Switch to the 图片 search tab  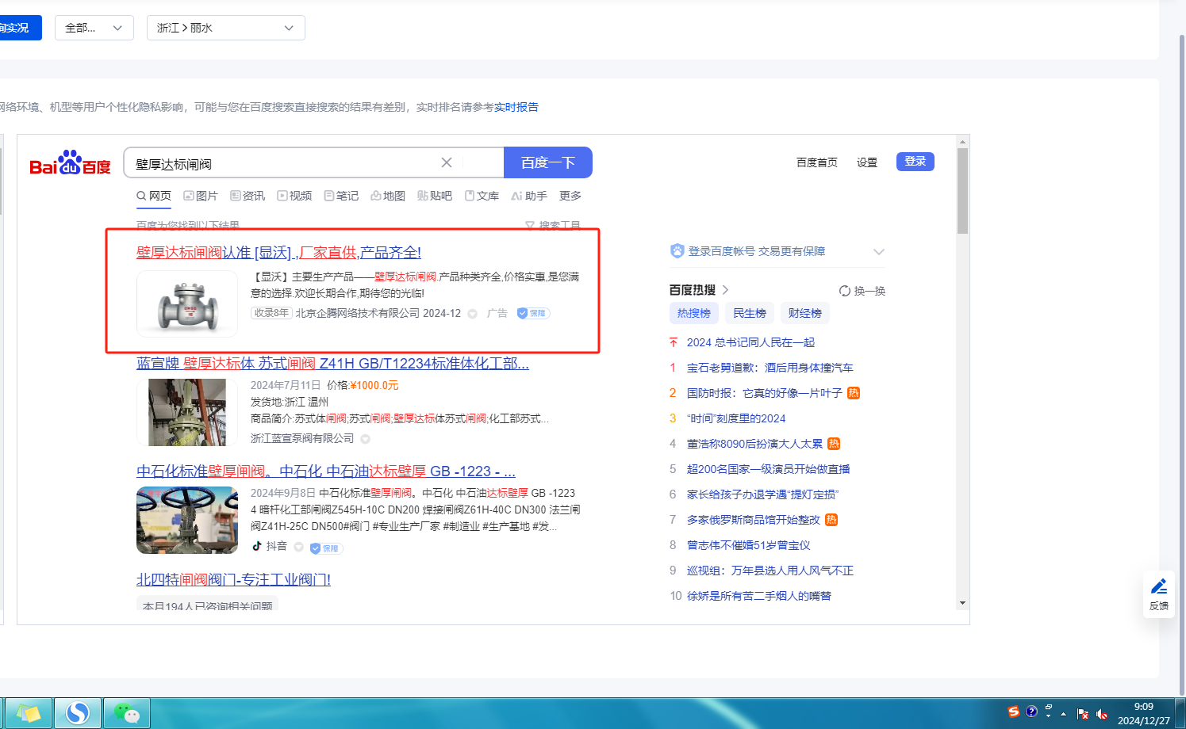click(x=201, y=196)
